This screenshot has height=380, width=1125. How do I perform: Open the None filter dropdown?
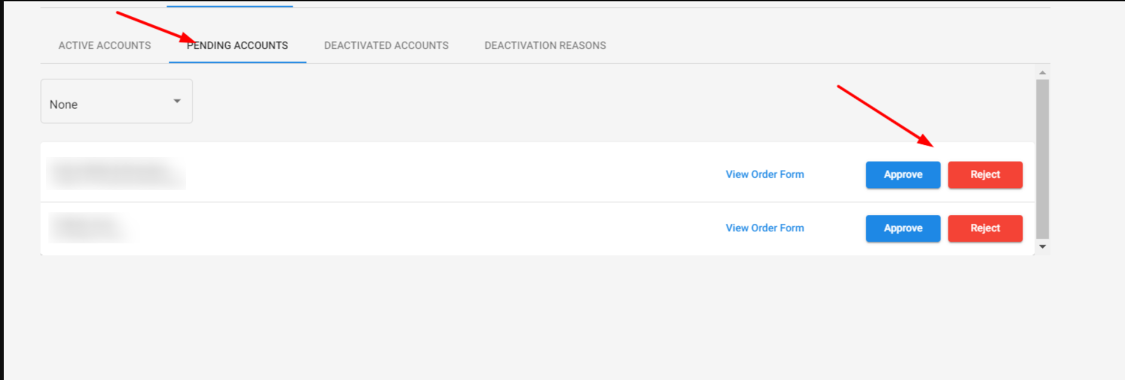[117, 101]
